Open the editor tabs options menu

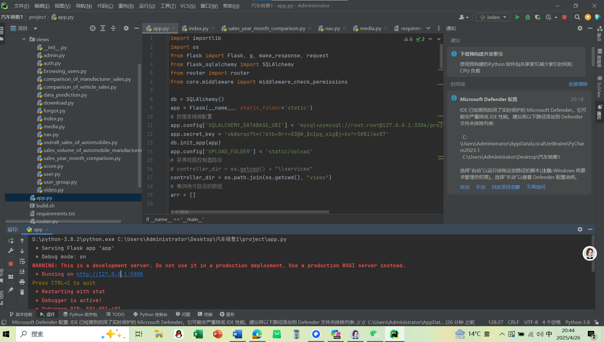click(x=439, y=28)
